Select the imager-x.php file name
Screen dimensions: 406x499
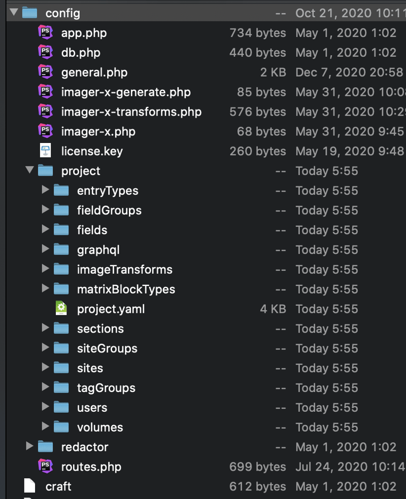(x=98, y=132)
